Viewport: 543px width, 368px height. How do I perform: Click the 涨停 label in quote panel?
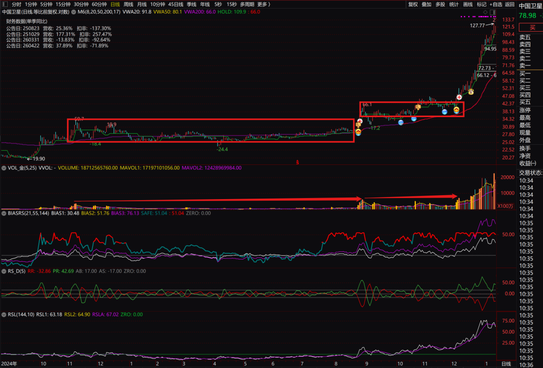click(x=525, y=111)
